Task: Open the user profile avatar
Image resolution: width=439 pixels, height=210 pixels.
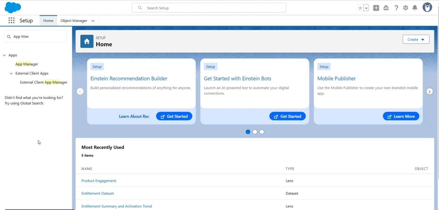Action: click(427, 7)
